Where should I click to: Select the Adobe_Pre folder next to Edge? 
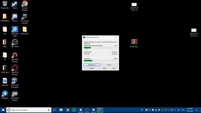24,30
